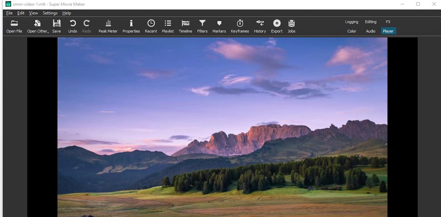Show the Peak Meter panel
The width and height of the screenshot is (441, 217).
coord(108,26)
